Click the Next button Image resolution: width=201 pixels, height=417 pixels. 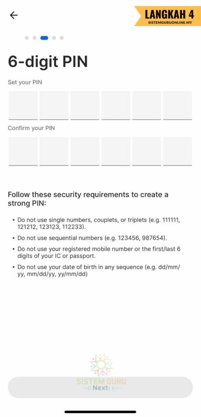[x=100, y=388]
